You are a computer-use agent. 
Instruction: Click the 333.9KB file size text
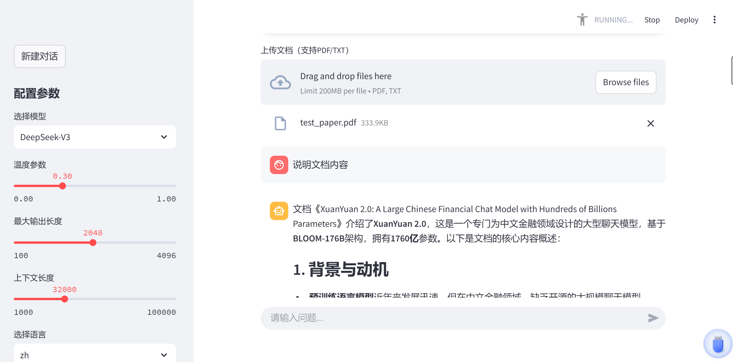[x=375, y=123]
